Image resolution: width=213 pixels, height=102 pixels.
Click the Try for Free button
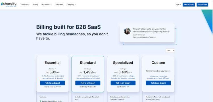click(x=202, y=5)
